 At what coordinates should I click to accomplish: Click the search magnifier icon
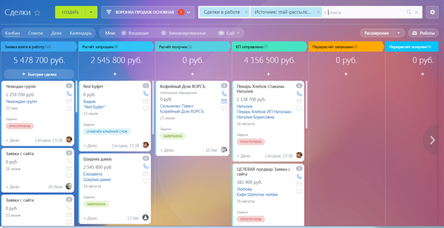pos(409,12)
